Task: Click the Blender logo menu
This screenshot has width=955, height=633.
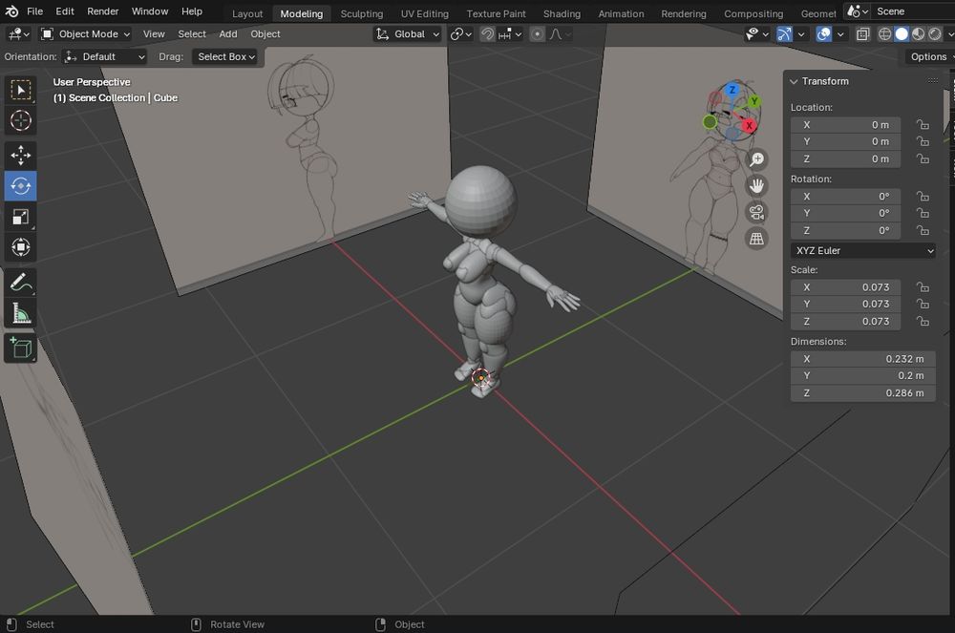Action: click(11, 11)
